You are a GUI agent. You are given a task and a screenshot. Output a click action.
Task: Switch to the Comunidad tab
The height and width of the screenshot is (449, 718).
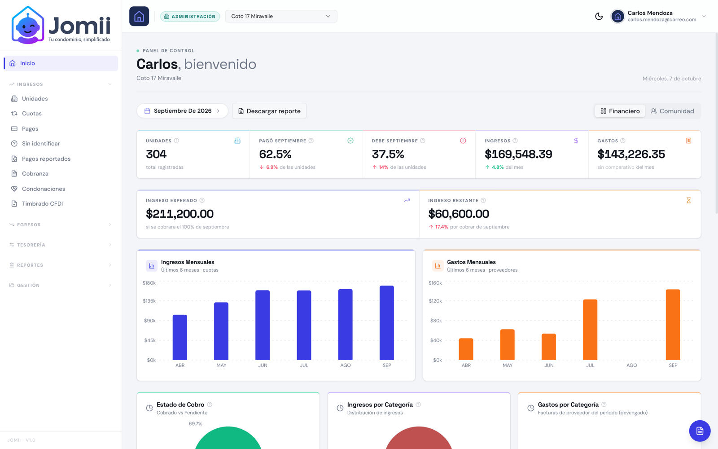click(x=672, y=111)
